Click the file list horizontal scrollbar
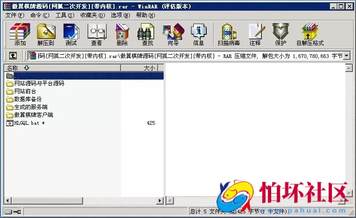This screenshot has width=356, height=218. point(83,200)
